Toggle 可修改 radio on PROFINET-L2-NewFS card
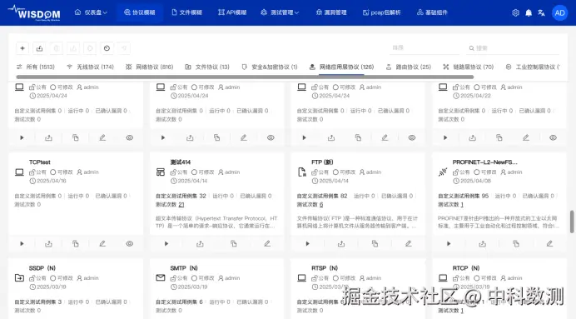Viewport: 576px width, 319px height. point(476,172)
